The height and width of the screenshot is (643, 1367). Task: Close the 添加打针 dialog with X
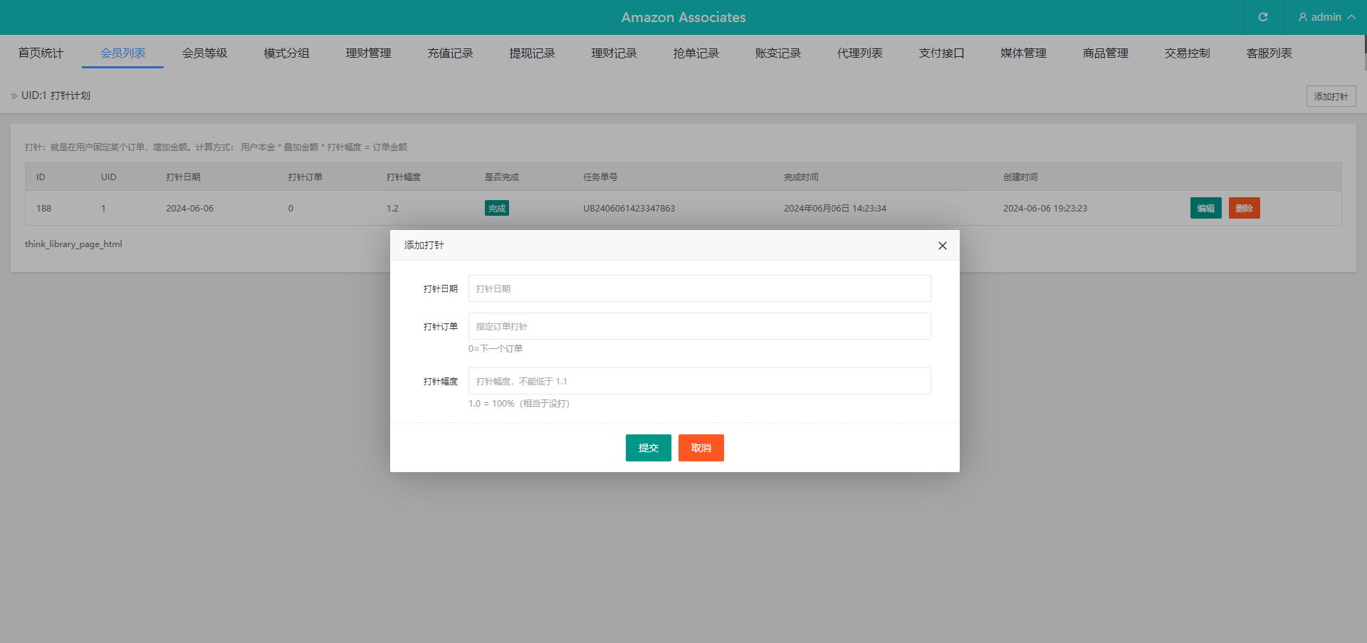[942, 246]
